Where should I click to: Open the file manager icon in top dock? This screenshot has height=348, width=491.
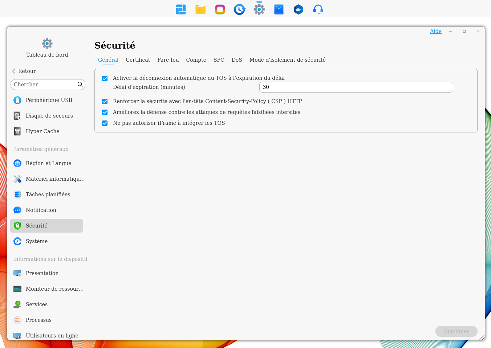coord(200,9)
